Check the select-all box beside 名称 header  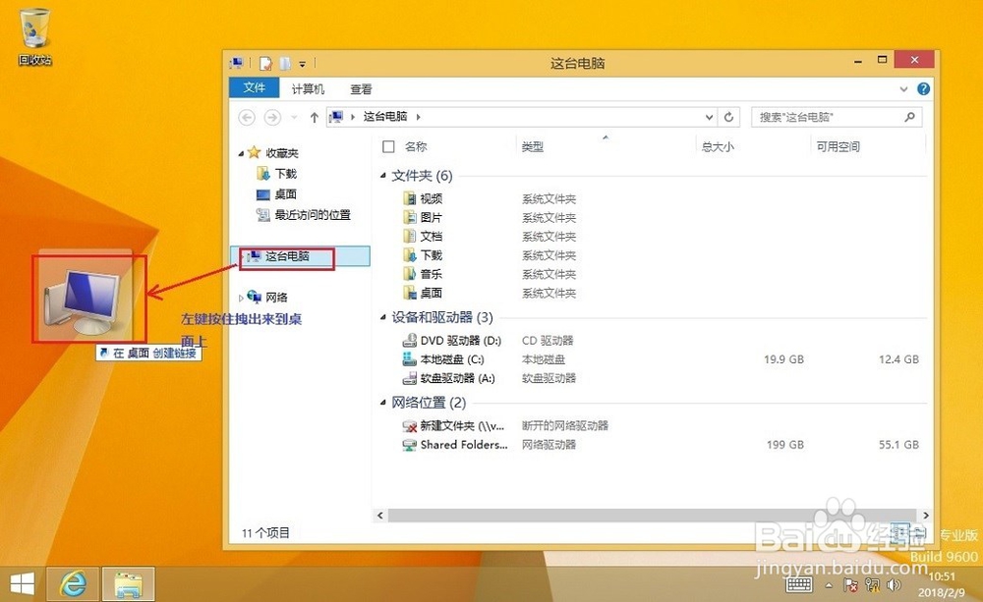pyautogui.click(x=388, y=144)
